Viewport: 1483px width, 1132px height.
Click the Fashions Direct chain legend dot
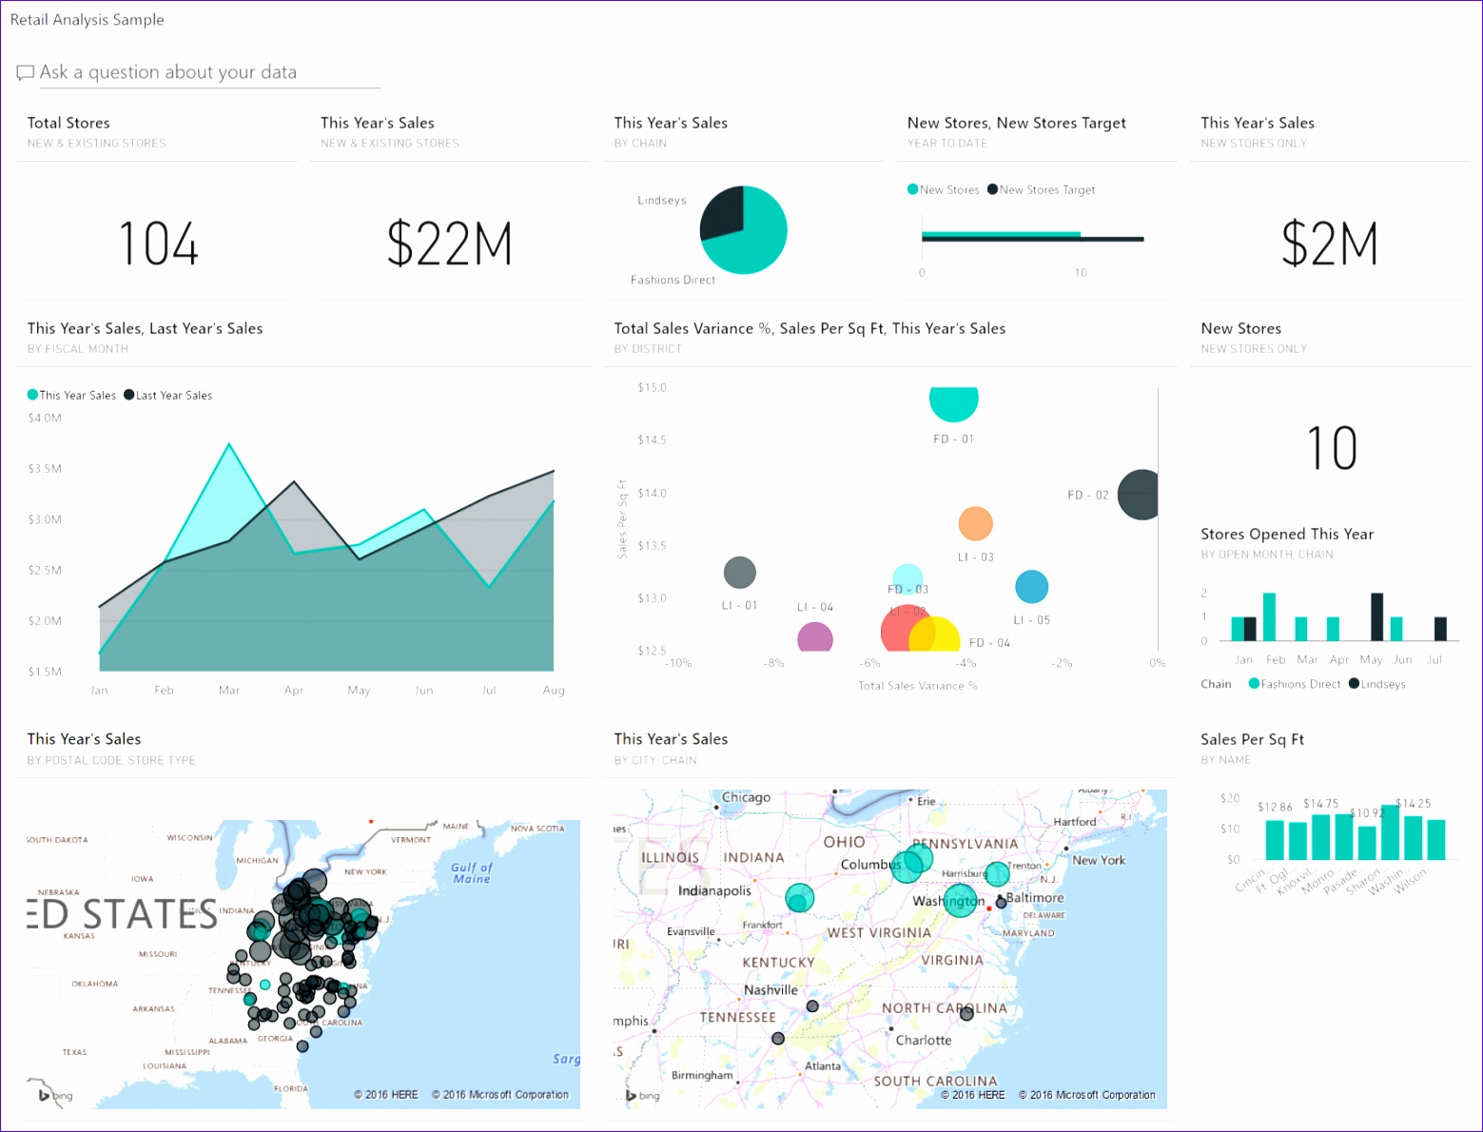coord(1254,683)
